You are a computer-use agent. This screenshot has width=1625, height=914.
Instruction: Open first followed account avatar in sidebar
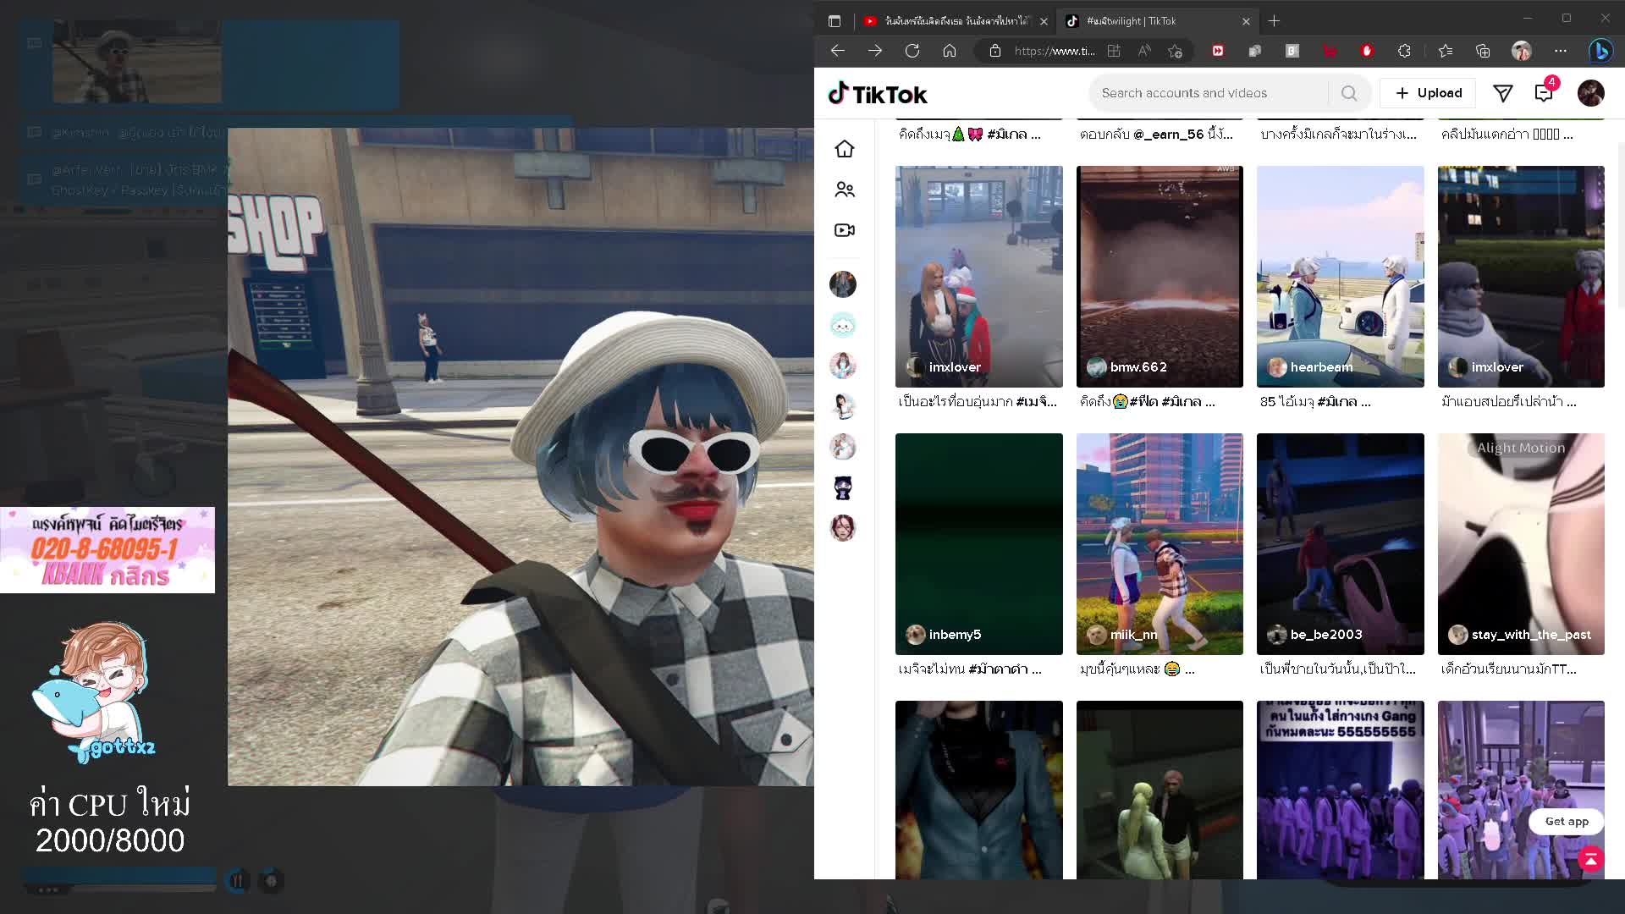[x=843, y=284]
